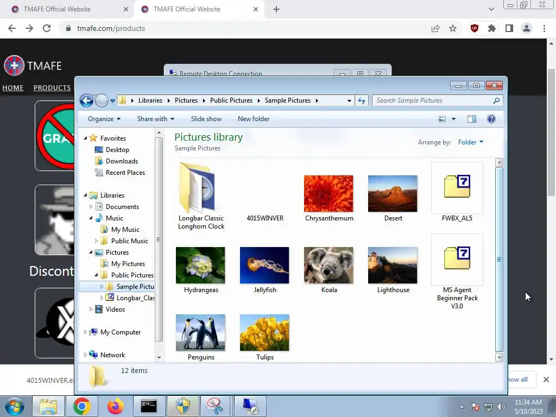Collapse the Music library node
Viewport: 556px width, 417px height.
click(91, 218)
